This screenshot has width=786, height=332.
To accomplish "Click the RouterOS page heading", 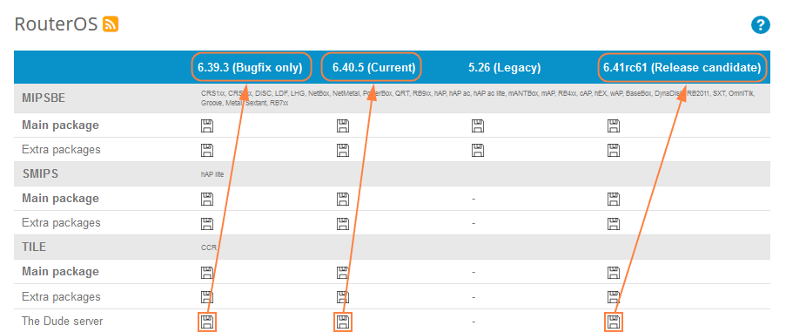I will [56, 24].
